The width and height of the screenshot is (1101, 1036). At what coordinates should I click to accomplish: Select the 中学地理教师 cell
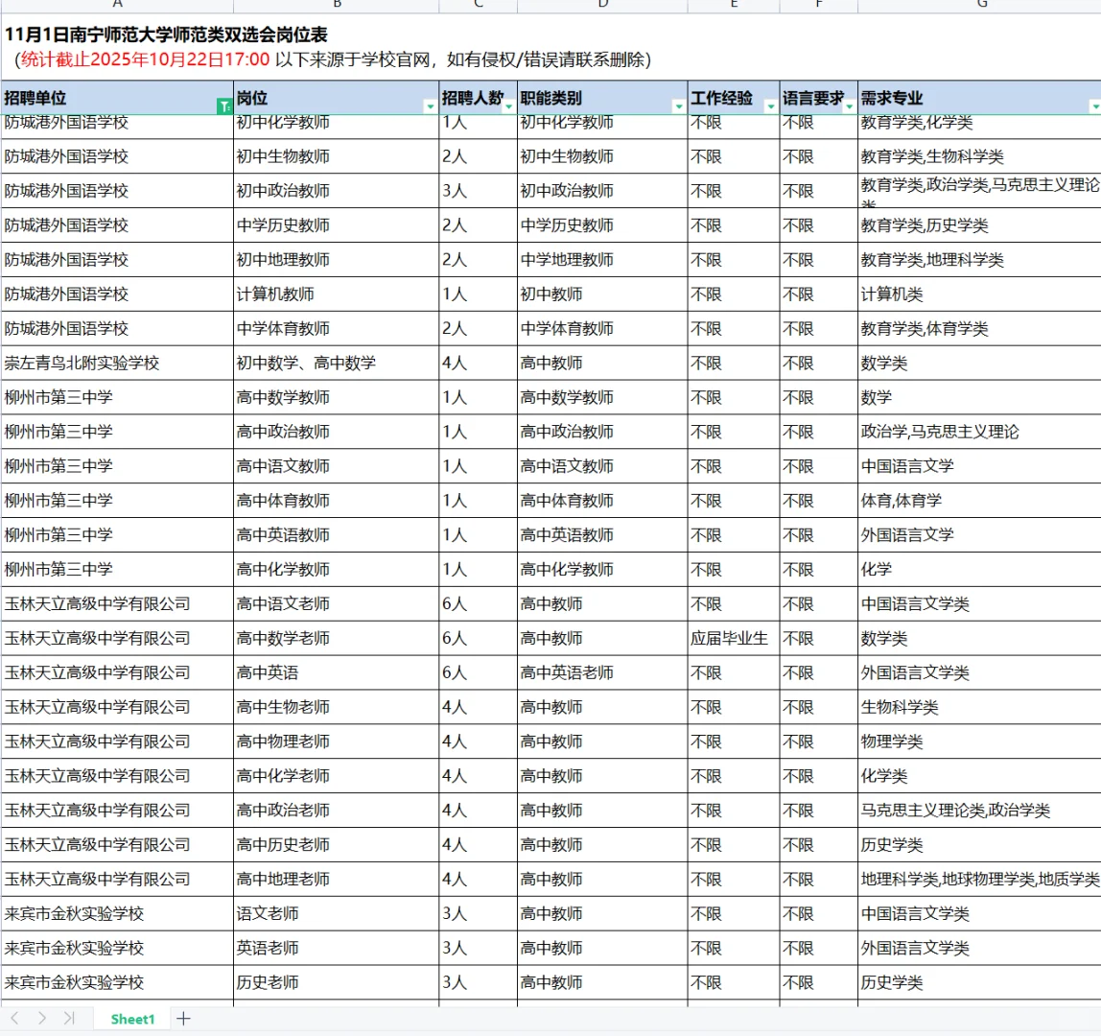602,260
